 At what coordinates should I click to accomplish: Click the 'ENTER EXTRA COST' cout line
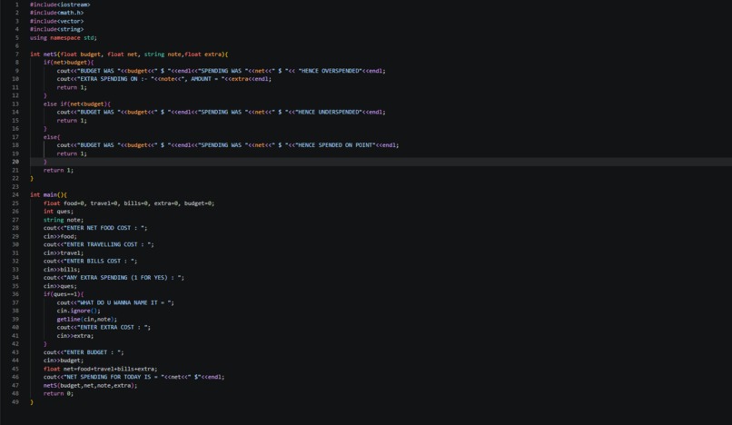pyautogui.click(x=104, y=328)
